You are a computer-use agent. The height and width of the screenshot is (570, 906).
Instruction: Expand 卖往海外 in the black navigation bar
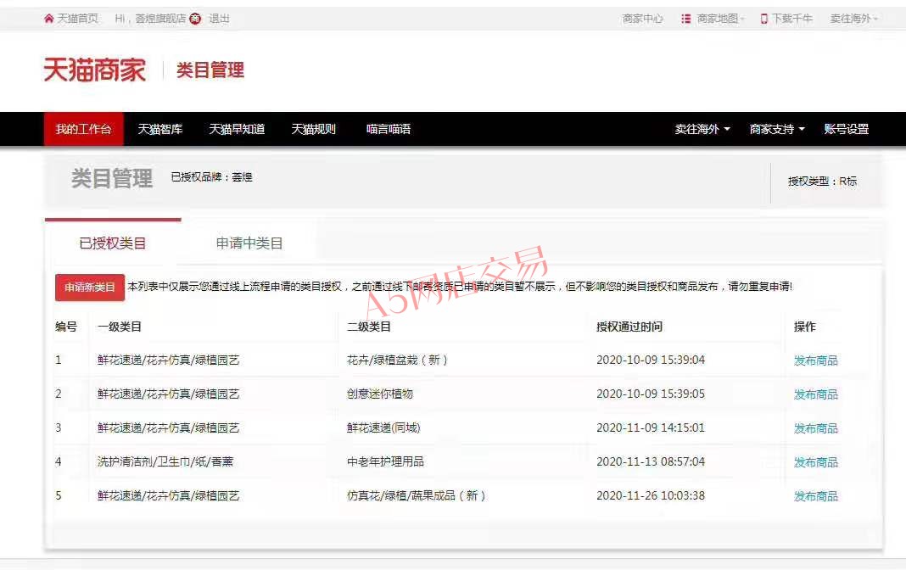click(x=702, y=129)
